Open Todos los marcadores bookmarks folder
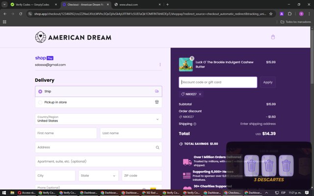 pos(296,22)
